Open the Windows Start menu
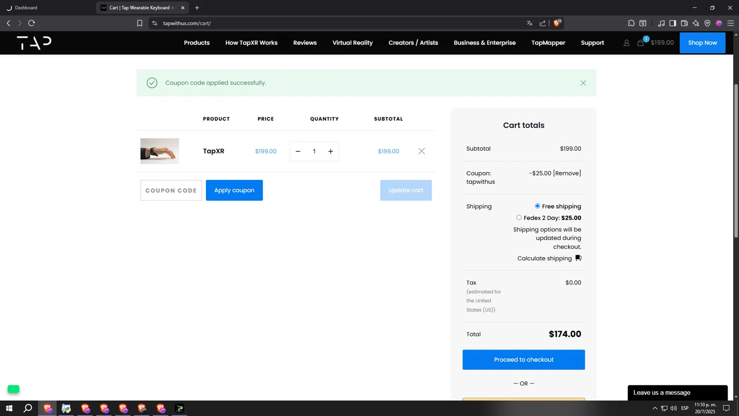Image resolution: width=739 pixels, height=416 pixels. coord(9,408)
